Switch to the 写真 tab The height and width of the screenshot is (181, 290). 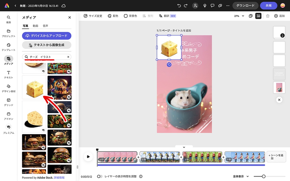pos(25,26)
